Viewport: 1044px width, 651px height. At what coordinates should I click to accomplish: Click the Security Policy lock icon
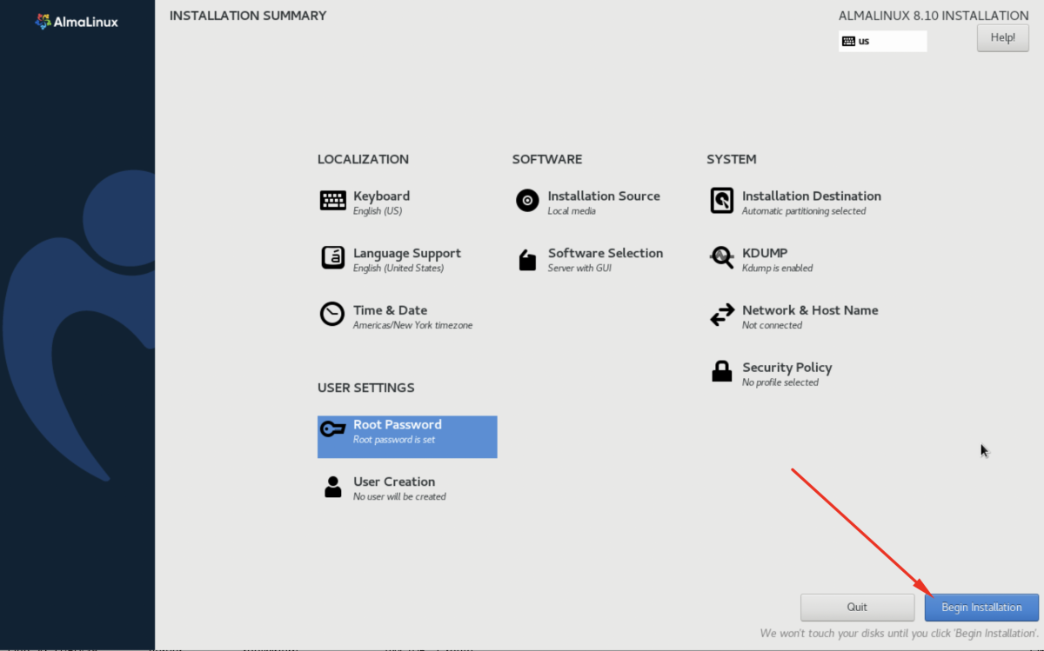(721, 372)
